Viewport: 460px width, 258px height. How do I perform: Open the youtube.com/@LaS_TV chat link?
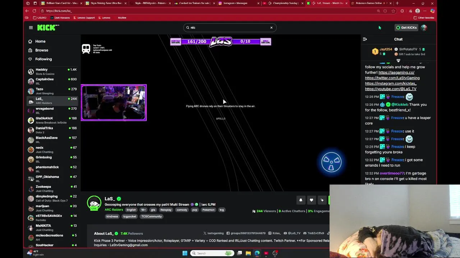point(391,89)
